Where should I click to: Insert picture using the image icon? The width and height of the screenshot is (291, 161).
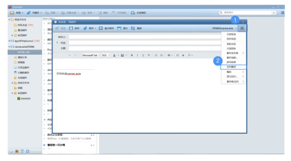(119, 28)
